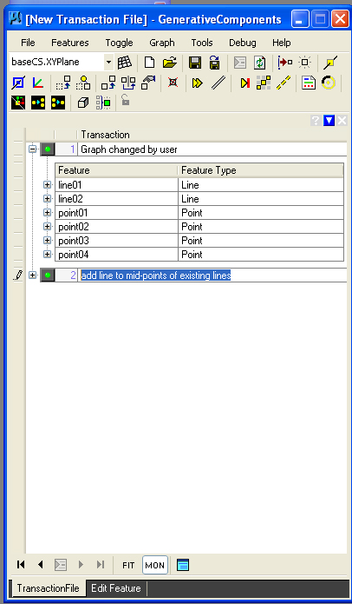Select the point03 feature row
The image size is (352, 604).
pos(199,241)
